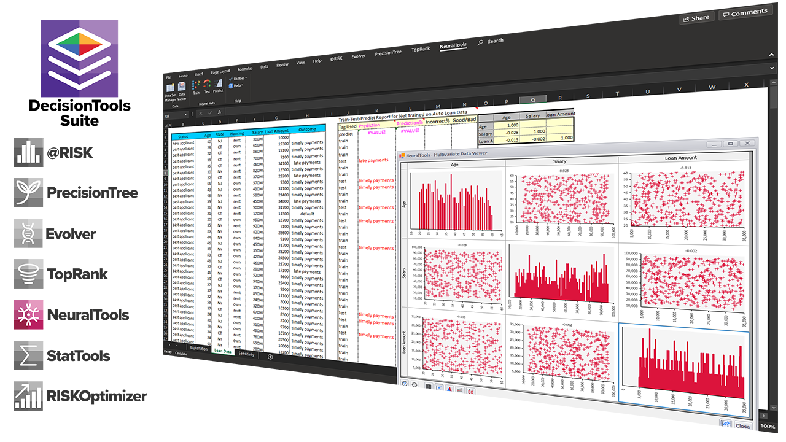Click the Test neural net icon
Image resolution: width=786 pixels, height=442 pixels.
[x=208, y=83]
